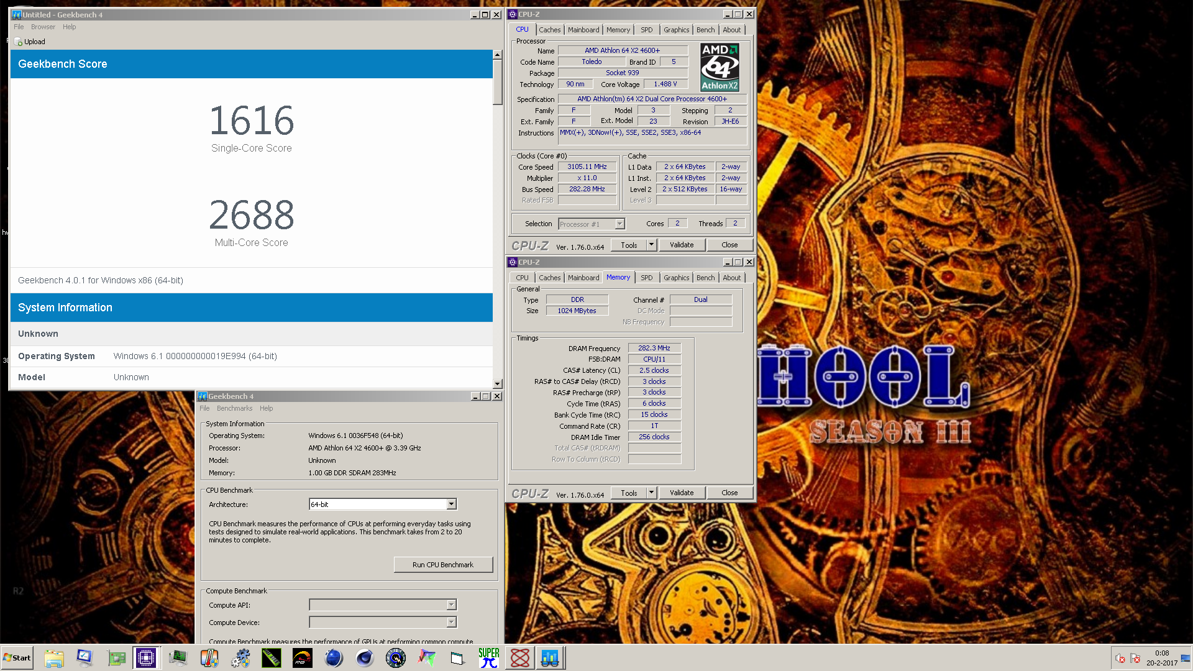Click the Core Speed 3105.11 MHz value
Image resolution: width=1193 pixels, height=671 pixels.
click(x=587, y=167)
